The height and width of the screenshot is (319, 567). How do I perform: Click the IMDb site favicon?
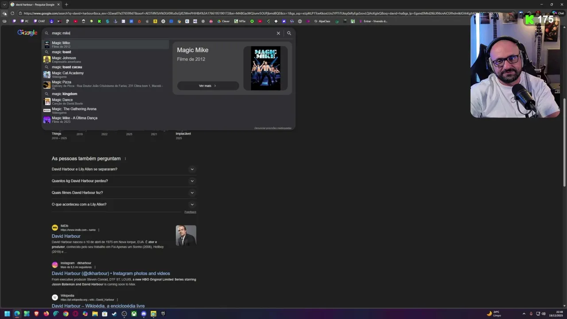pos(55,228)
